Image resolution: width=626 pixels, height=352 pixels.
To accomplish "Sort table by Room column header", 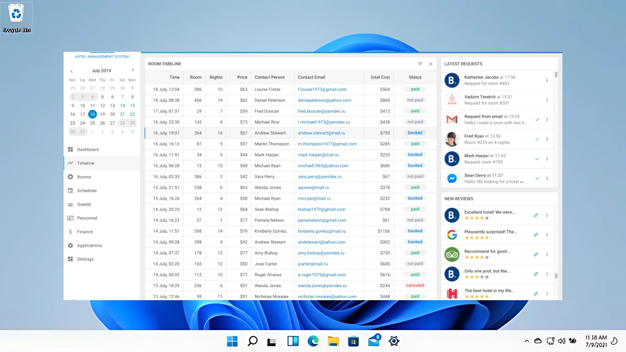I will coord(196,77).
